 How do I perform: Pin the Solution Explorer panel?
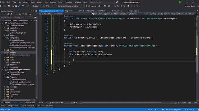coord(34,11)
